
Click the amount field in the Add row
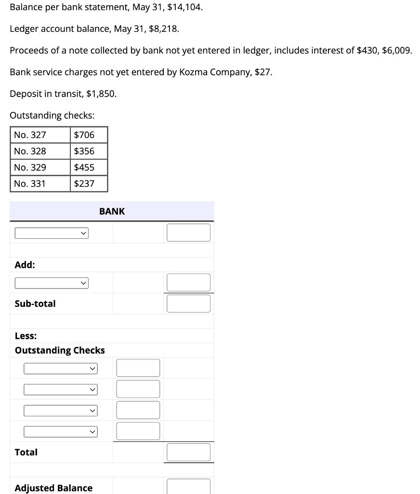point(188,282)
